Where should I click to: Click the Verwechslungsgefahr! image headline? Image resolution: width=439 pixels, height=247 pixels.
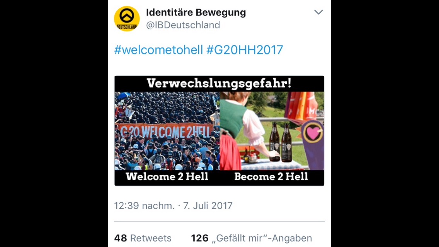pos(219,83)
